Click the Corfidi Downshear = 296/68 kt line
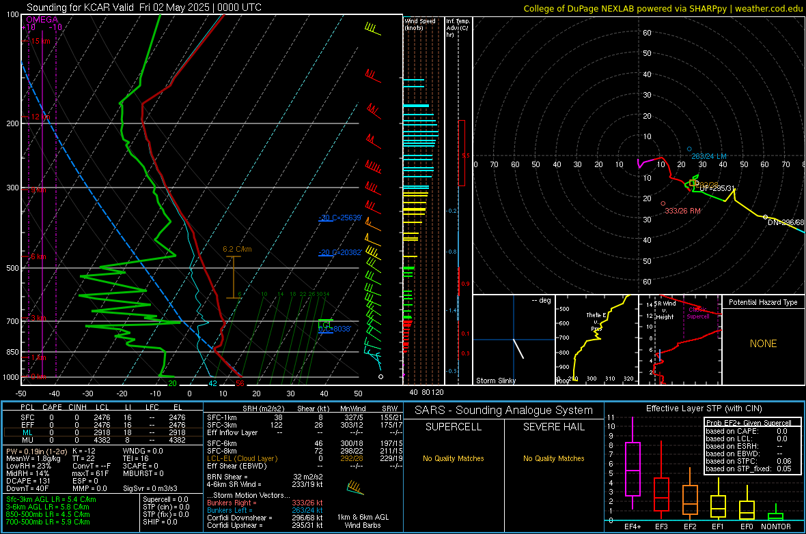 click(265, 518)
